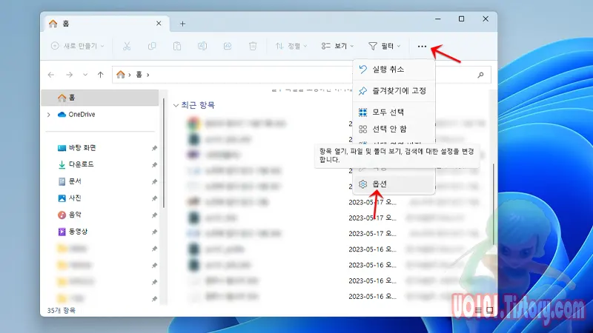The height and width of the screenshot is (333, 593).
Task: Collapse the 최근 항목 section
Action: pyautogui.click(x=176, y=105)
